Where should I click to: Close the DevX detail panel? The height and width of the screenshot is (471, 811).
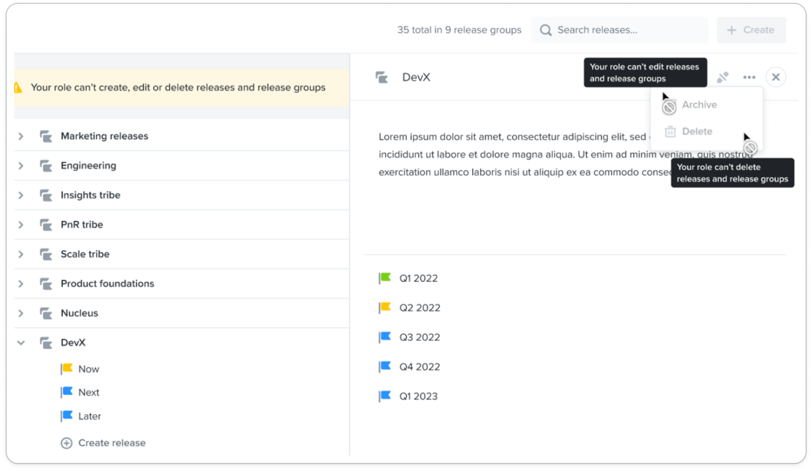tap(775, 77)
